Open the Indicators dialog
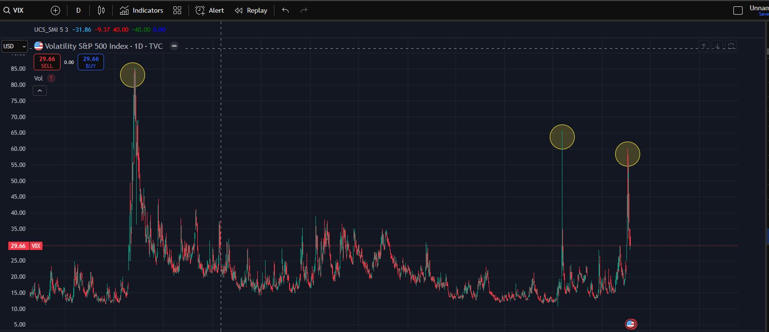The width and height of the screenshot is (769, 332). click(x=142, y=10)
